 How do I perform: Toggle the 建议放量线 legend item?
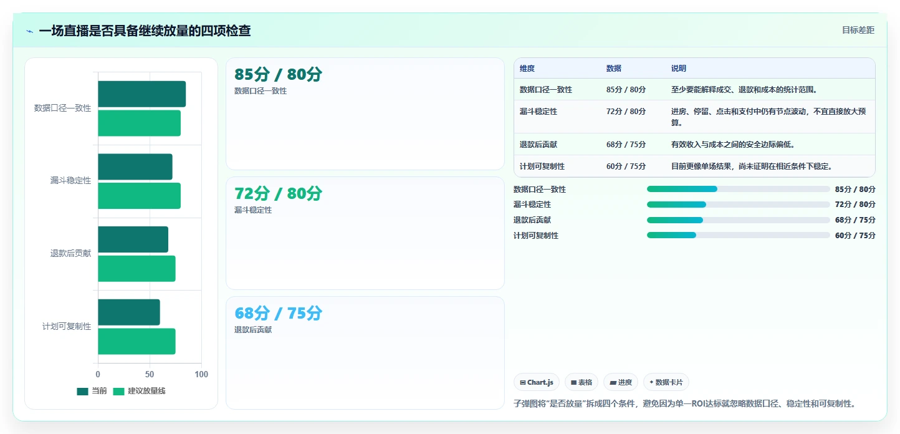139,391
